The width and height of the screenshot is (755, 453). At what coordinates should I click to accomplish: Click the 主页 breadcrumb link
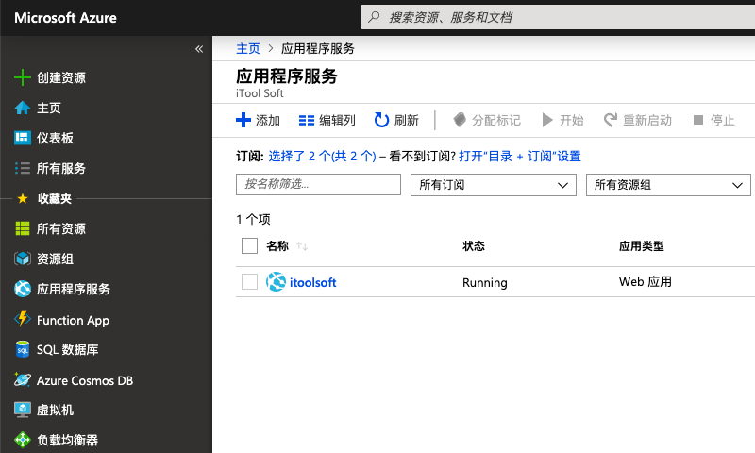248,49
